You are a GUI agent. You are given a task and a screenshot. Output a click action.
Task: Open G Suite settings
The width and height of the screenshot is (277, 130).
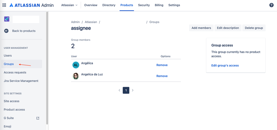coord(22,118)
